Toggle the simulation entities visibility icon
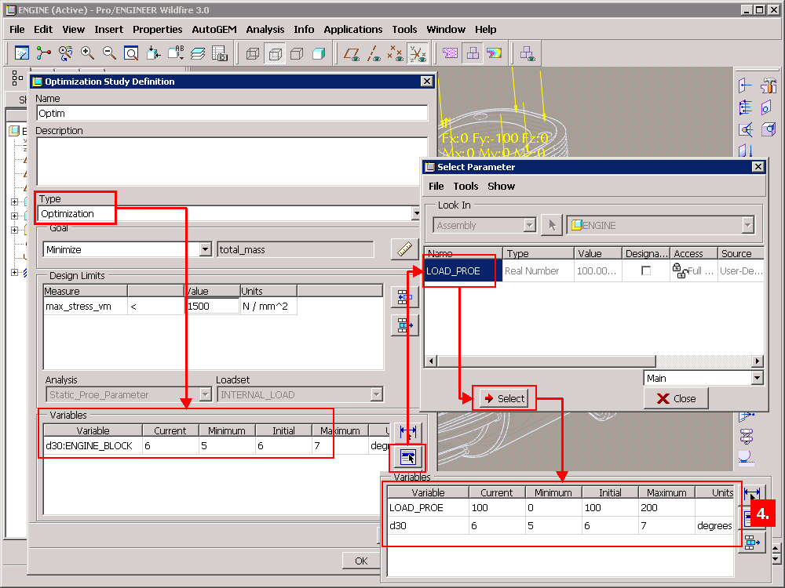Viewport: 785px width, 588px height. [528, 53]
